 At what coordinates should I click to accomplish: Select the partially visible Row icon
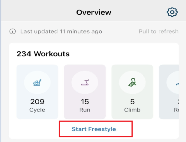[x=177, y=84]
